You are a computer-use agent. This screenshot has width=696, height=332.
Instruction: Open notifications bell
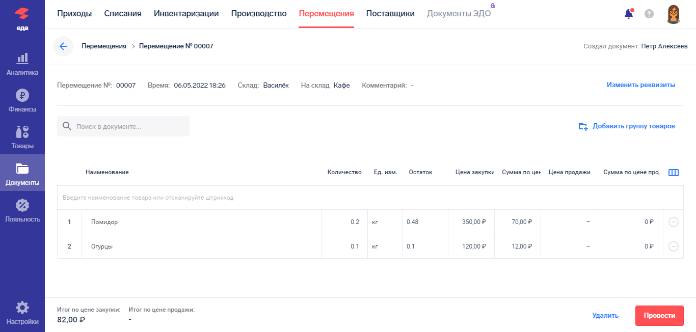tap(629, 14)
